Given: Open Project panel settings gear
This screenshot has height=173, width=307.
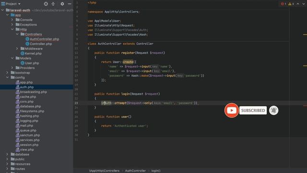Looking at the screenshot, I should (x=62, y=4).
